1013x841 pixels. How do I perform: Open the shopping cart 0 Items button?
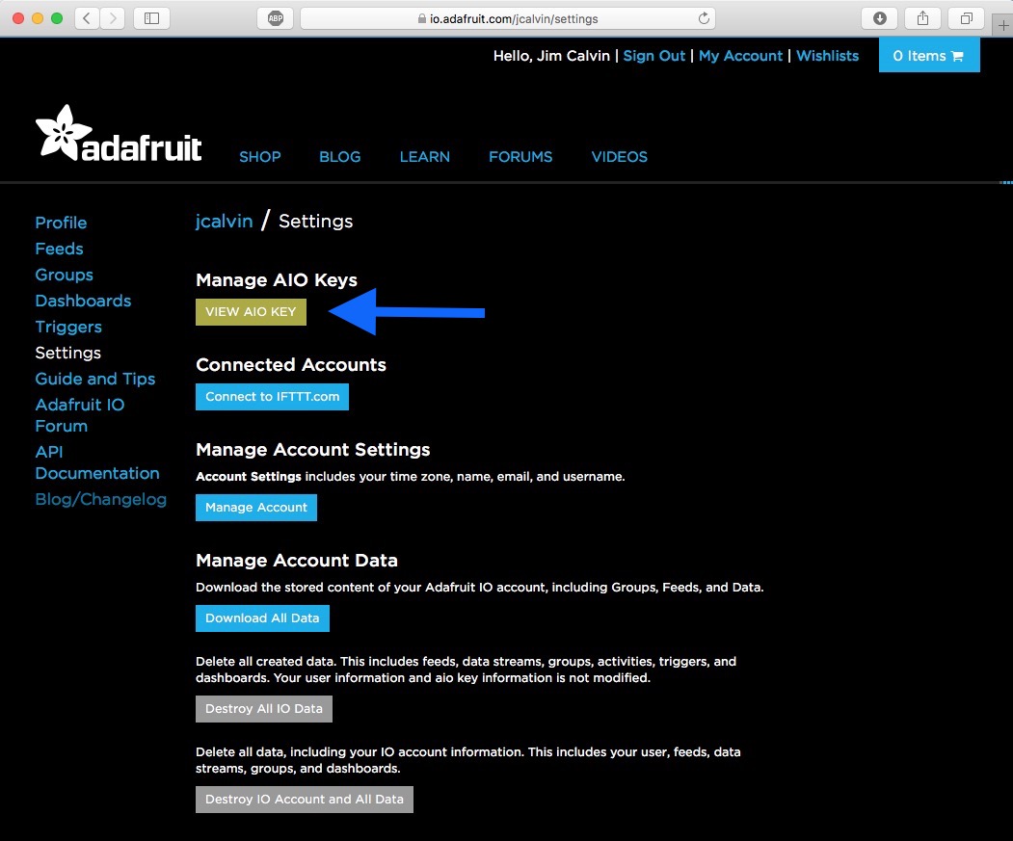pos(929,56)
